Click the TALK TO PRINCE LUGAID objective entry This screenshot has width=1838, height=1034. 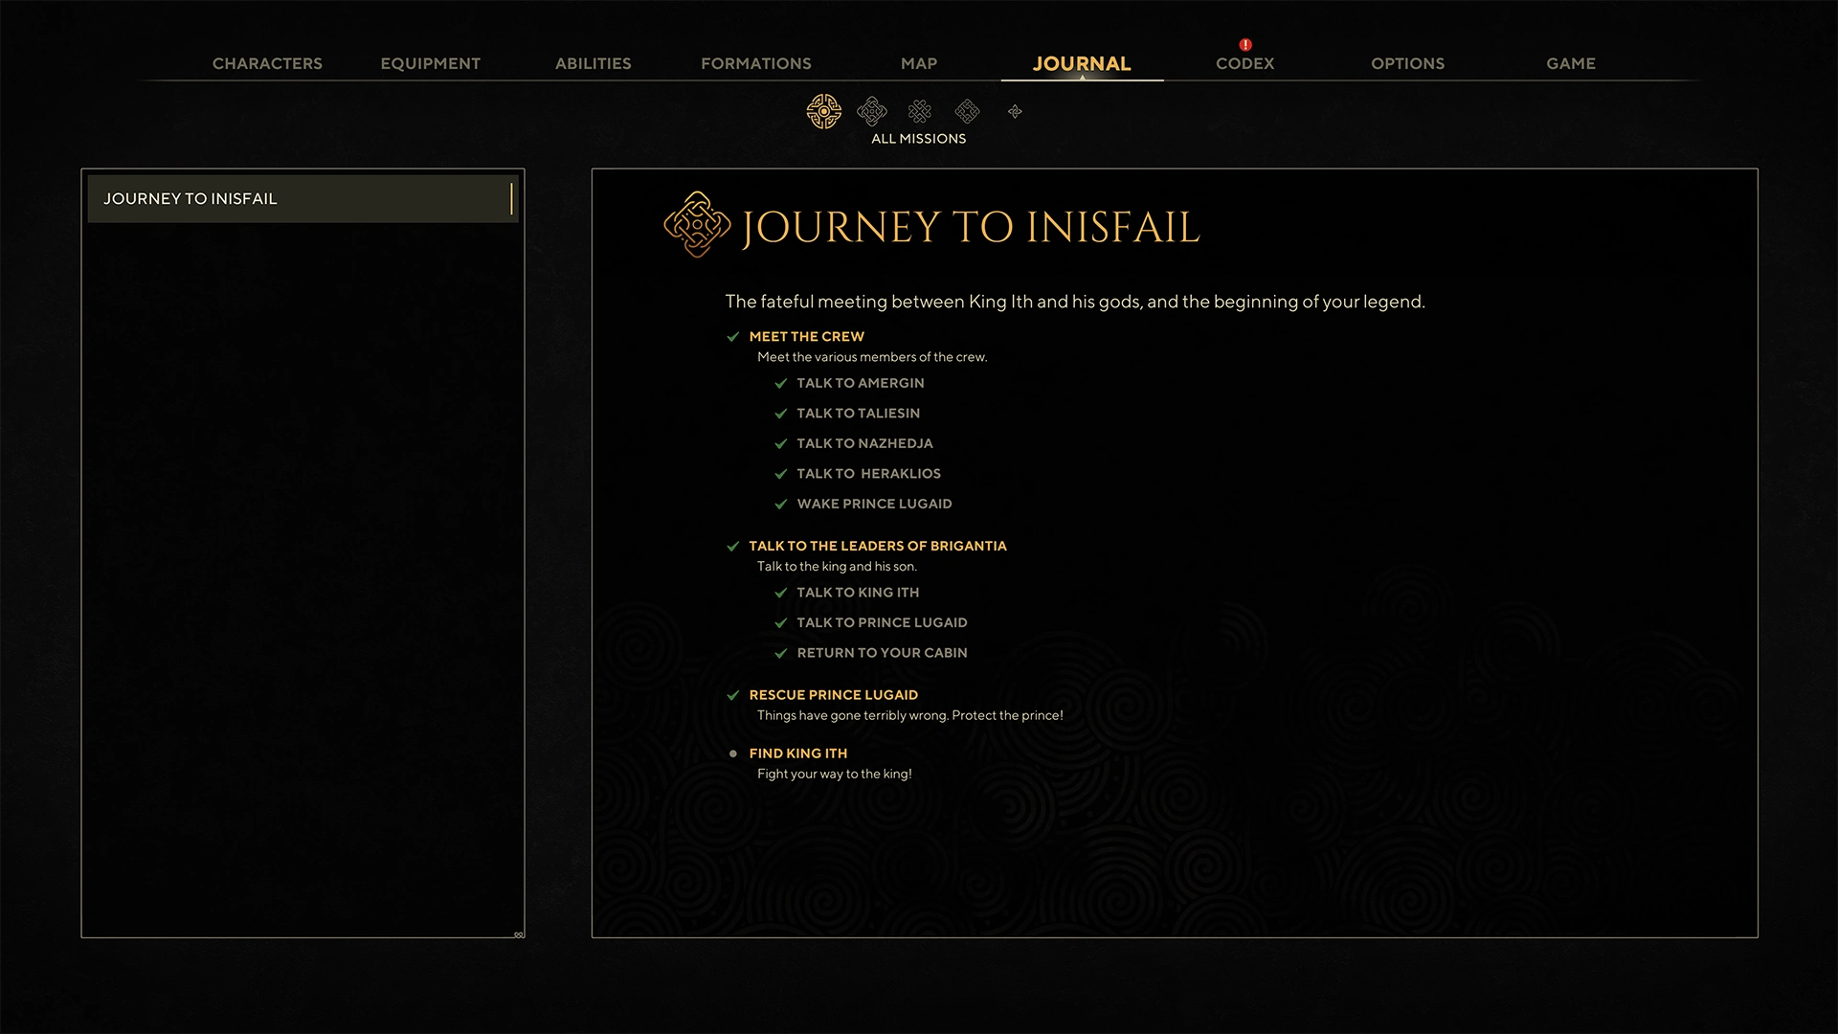click(881, 622)
